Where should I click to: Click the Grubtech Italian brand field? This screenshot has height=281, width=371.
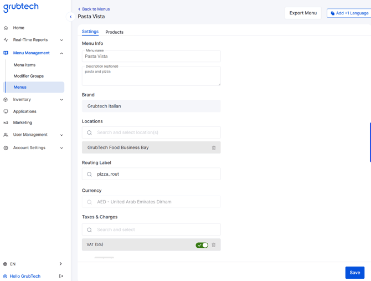pos(151,106)
